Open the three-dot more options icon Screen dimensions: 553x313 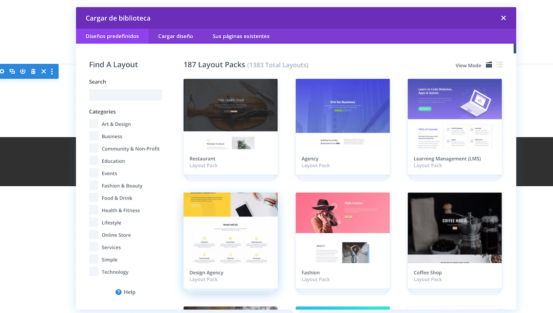click(52, 71)
